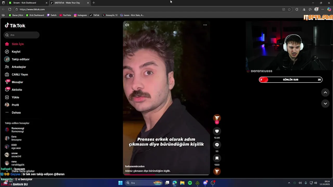Follow creator via the red plus badge

tap(217, 122)
